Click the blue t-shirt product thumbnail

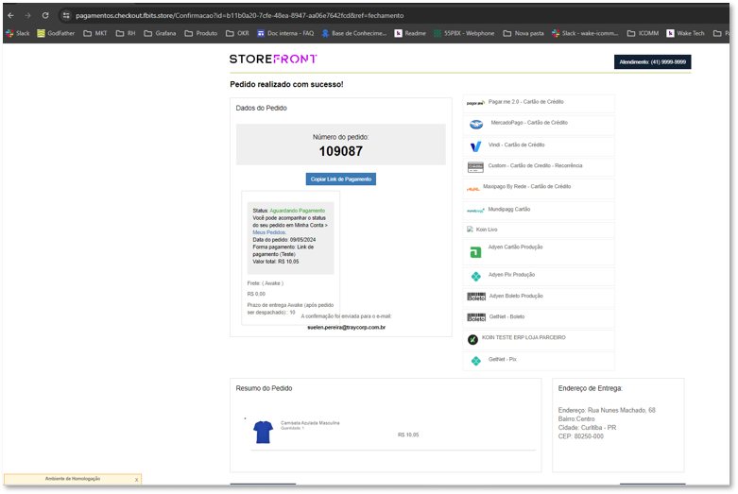click(x=263, y=432)
